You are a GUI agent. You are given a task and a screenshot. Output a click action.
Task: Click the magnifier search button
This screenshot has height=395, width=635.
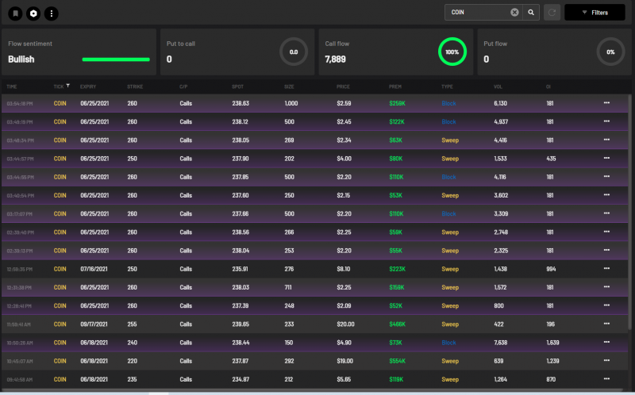pos(531,12)
